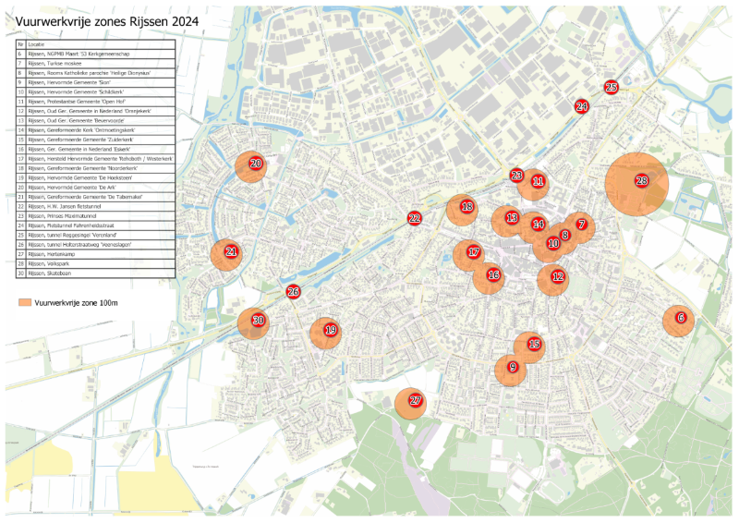Select marker 19 on the map
This screenshot has height=523, width=739.
[x=330, y=330]
